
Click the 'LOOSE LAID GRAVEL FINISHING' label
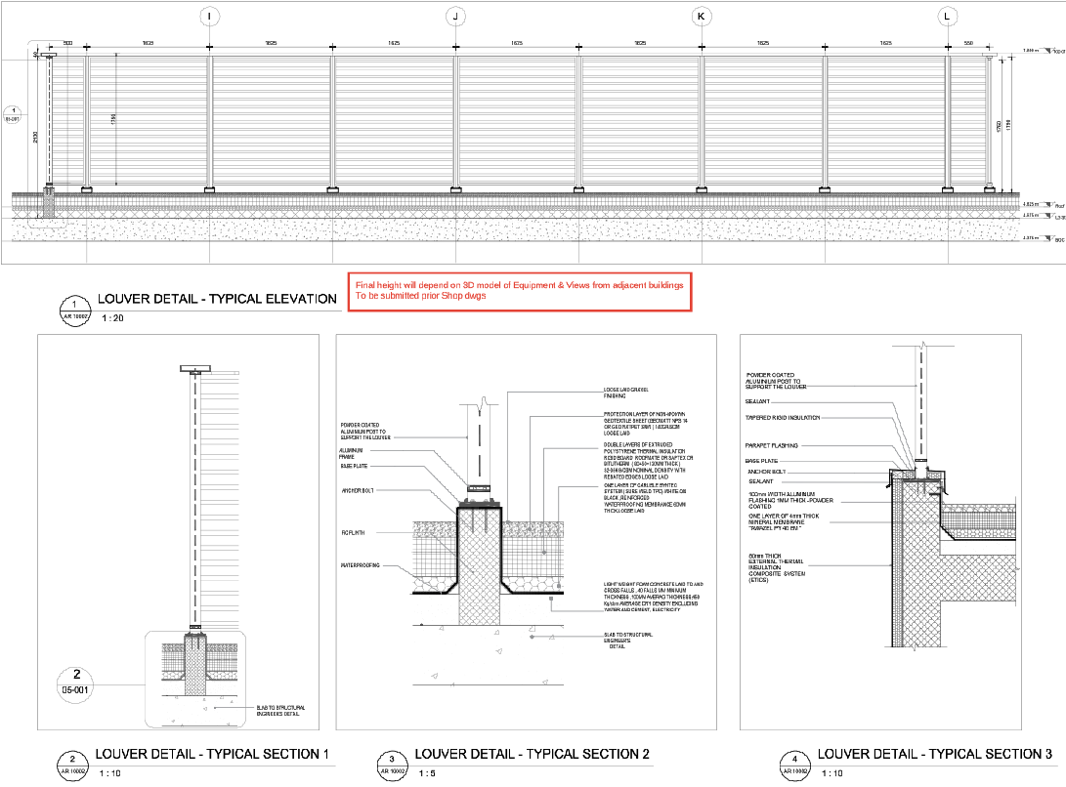(625, 393)
